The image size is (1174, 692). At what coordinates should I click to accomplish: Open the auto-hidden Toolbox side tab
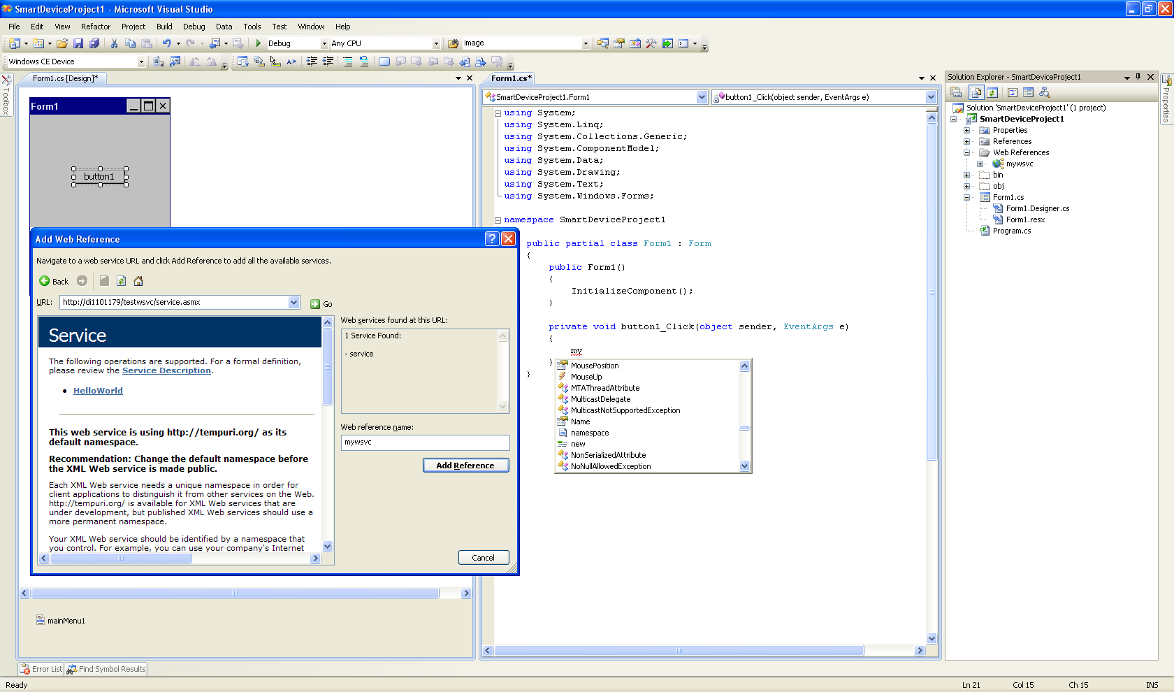tap(6, 94)
